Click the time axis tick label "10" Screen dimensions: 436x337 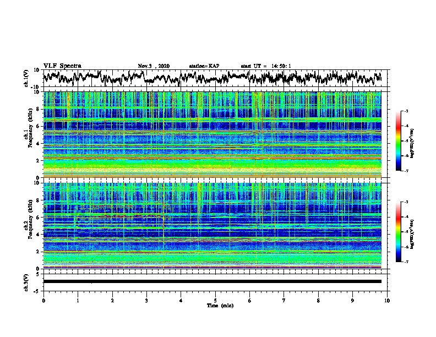coord(387,301)
